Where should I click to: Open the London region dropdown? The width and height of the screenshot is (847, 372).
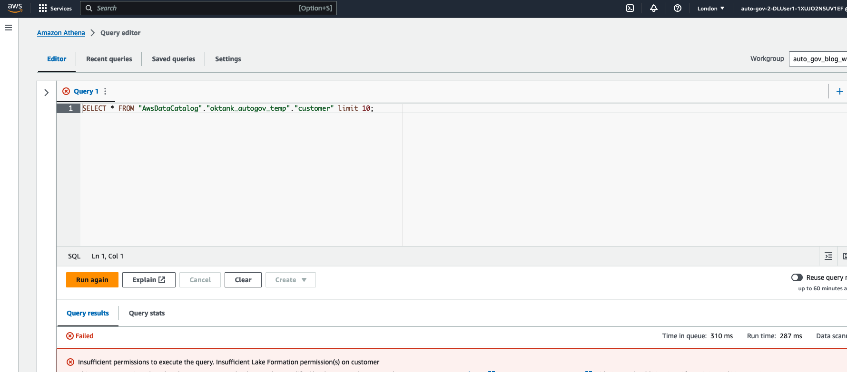click(711, 8)
